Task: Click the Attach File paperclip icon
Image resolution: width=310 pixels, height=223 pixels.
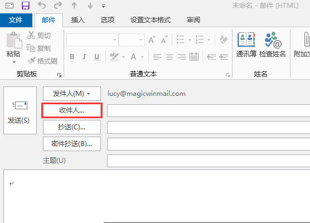Action: pyautogui.click(x=306, y=40)
